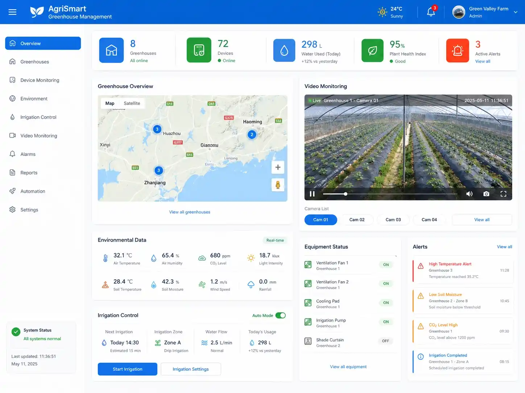The image size is (525, 393).
Task: Switch the map to Satellite view
Action: pos(132,103)
